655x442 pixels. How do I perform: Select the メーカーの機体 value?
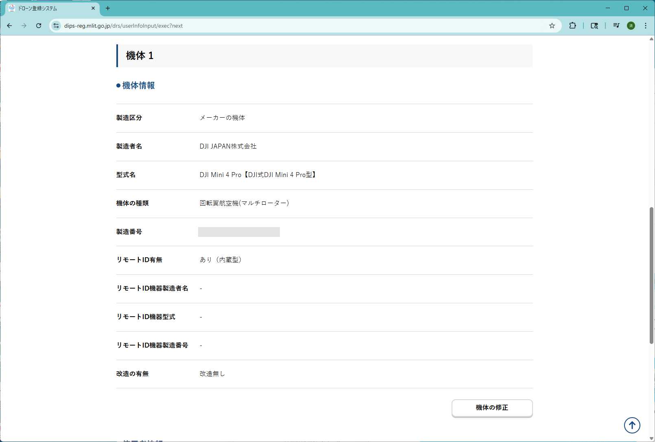point(222,118)
